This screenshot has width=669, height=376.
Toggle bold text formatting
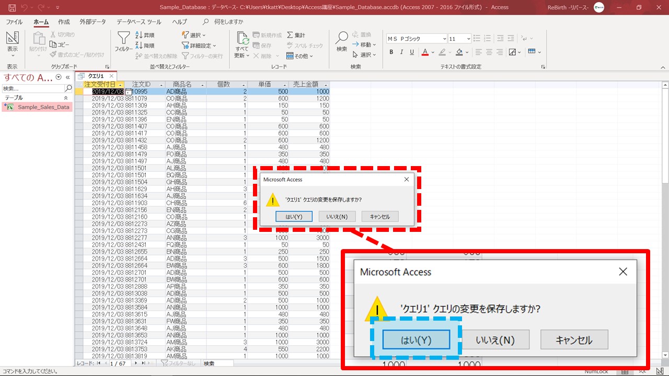click(x=391, y=52)
